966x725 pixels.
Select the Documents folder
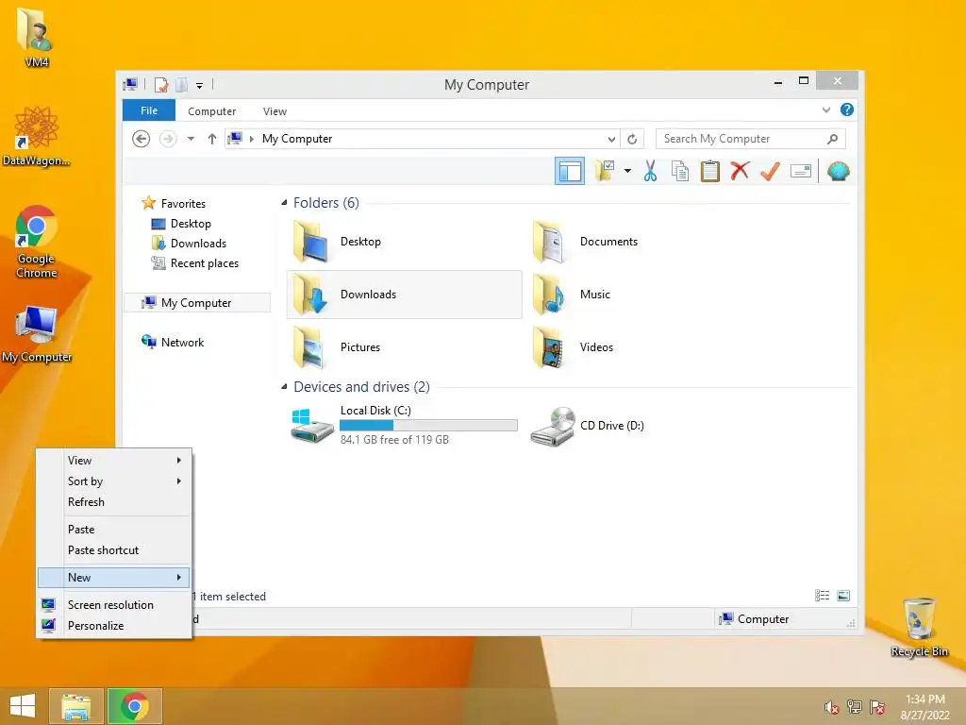(x=643, y=242)
